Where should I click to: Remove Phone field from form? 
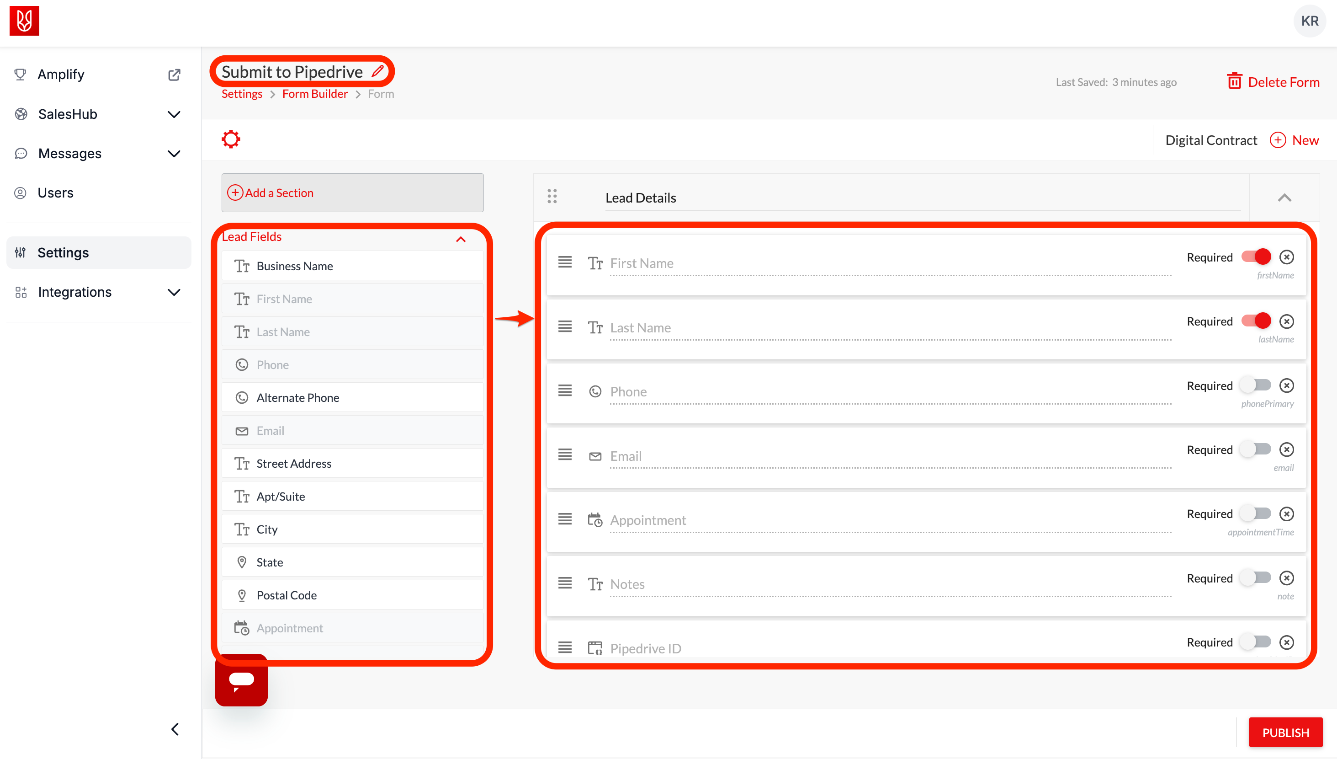coord(1286,385)
